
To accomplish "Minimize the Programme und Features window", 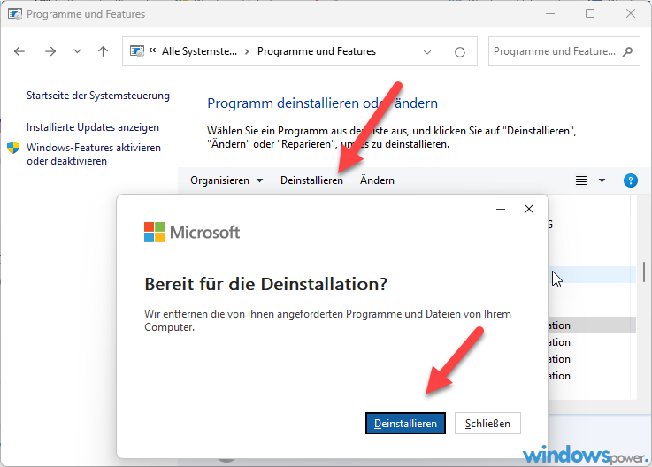I will pos(550,14).
